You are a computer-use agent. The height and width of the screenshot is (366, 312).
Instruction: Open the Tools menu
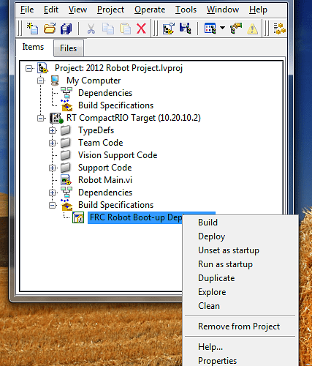(x=186, y=10)
